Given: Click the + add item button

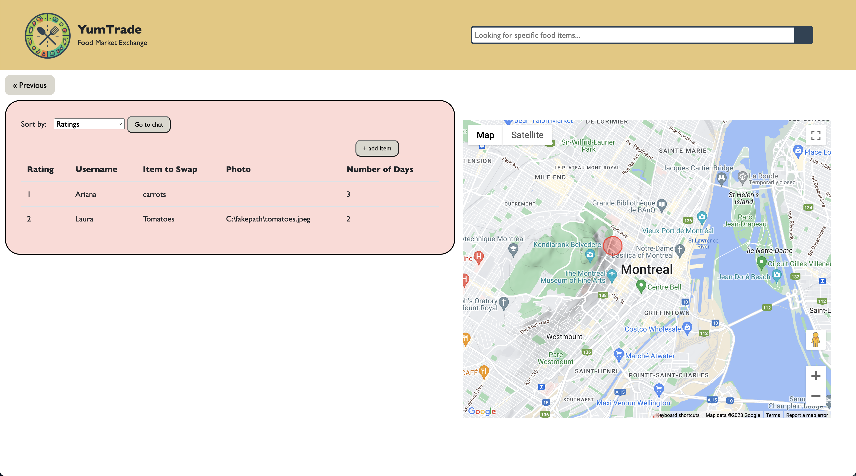Looking at the screenshot, I should pos(377,148).
